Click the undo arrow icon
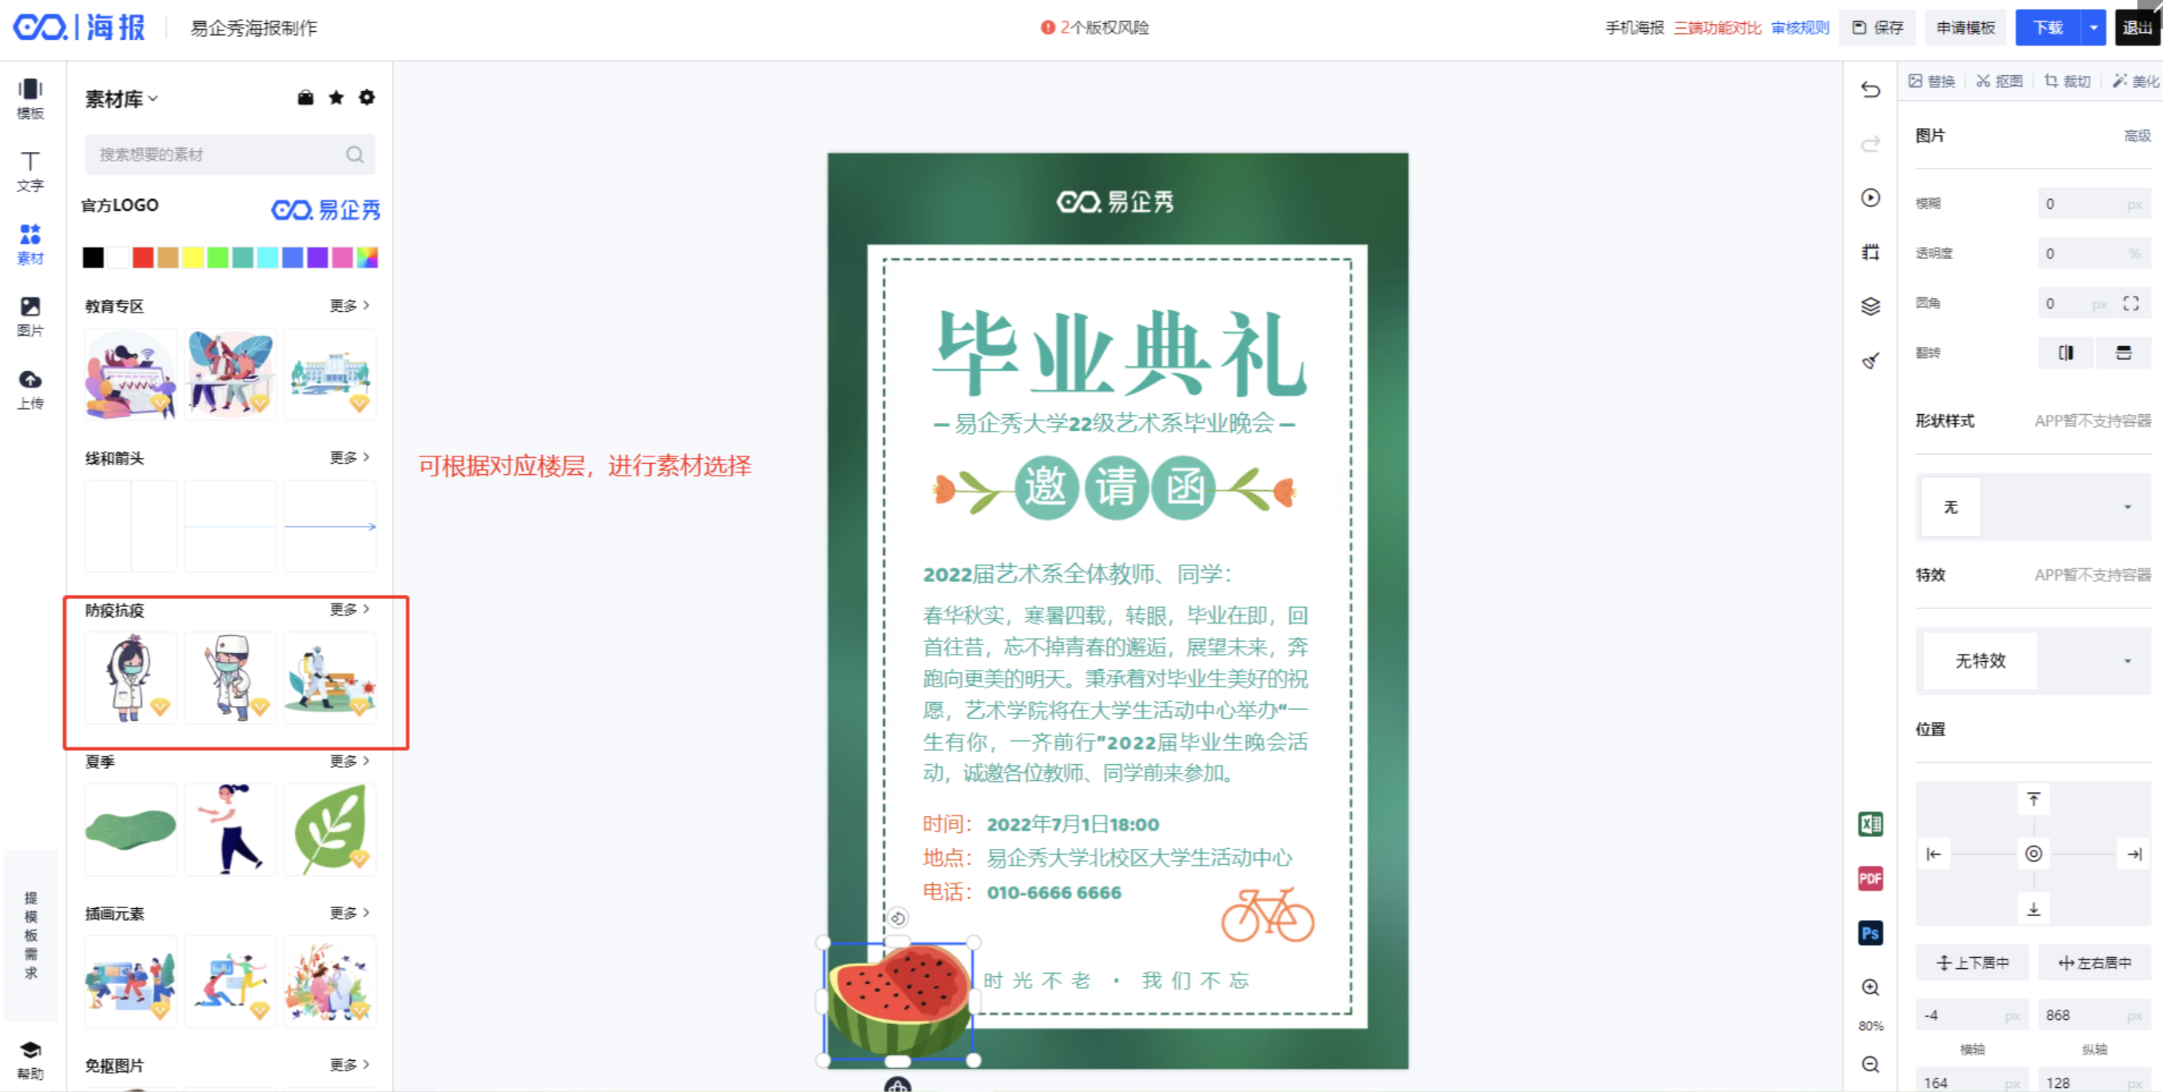Screen dimensions: 2163x1092 click(1870, 89)
